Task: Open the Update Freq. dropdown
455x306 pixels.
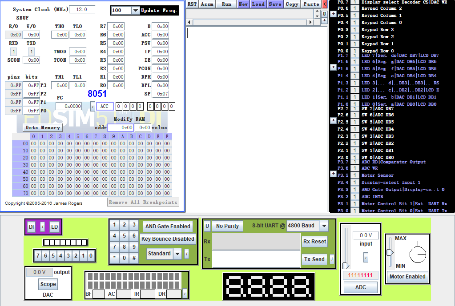Action: coord(135,10)
